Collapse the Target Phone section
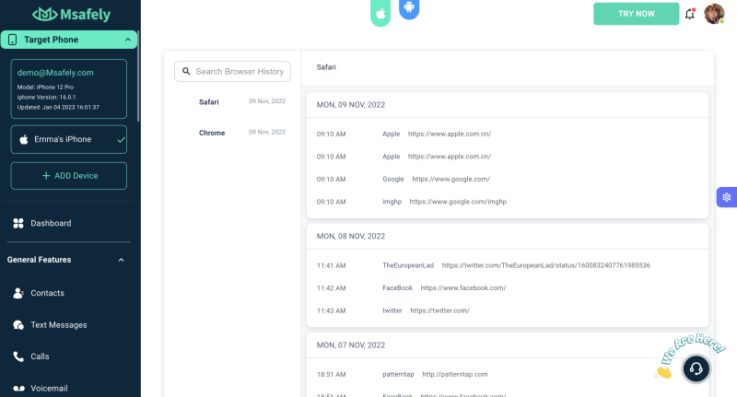Viewport: 737px width, 397px height. pyautogui.click(x=128, y=40)
